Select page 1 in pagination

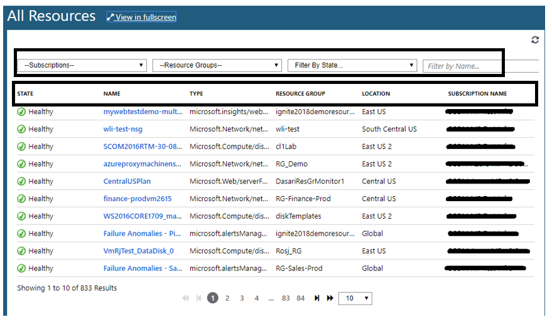213,298
